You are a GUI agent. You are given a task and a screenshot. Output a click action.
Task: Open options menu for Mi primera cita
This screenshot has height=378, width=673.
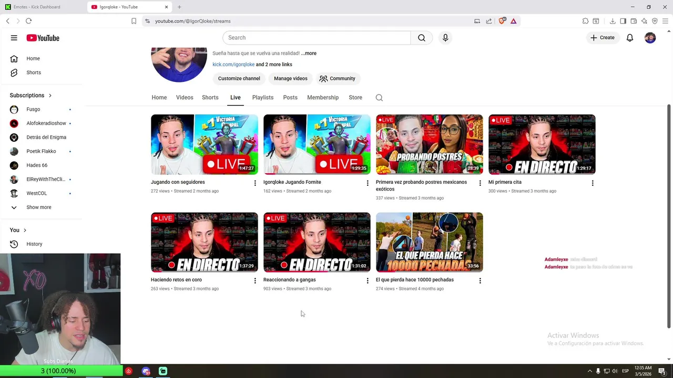click(x=593, y=183)
